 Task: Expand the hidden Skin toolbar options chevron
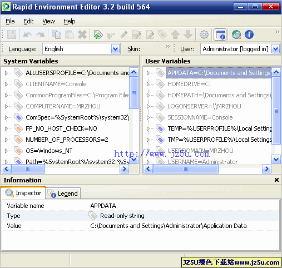(x=168, y=46)
